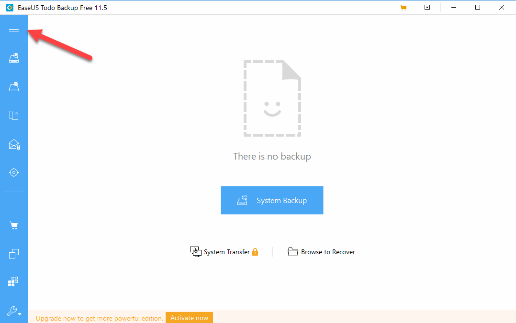This screenshot has height=323, width=516.
Task: Open Smart Backup target icon in sidebar
Action: [14, 172]
